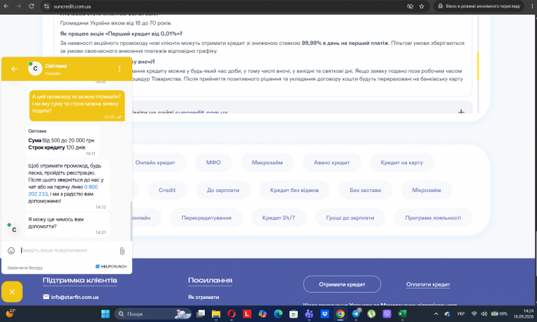Open Viber from taskbar
Screen dimensions: 537x322
pos(387,314)
